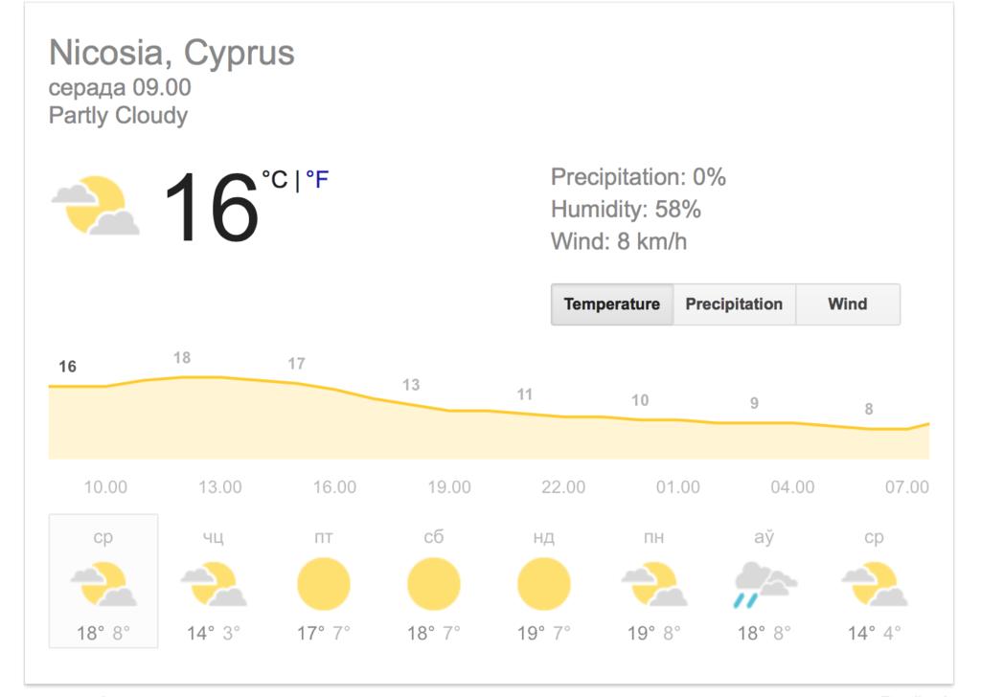Select the 04.00 time marker
Screen dimensions: 981x697
(x=792, y=487)
